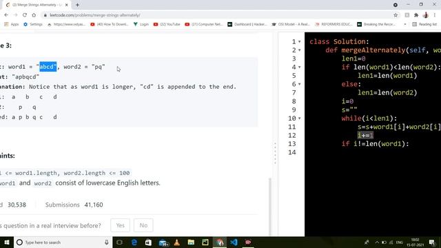Open the (22) YouTube bookmark
Viewport: 441px width, 248px height.
[167, 25]
